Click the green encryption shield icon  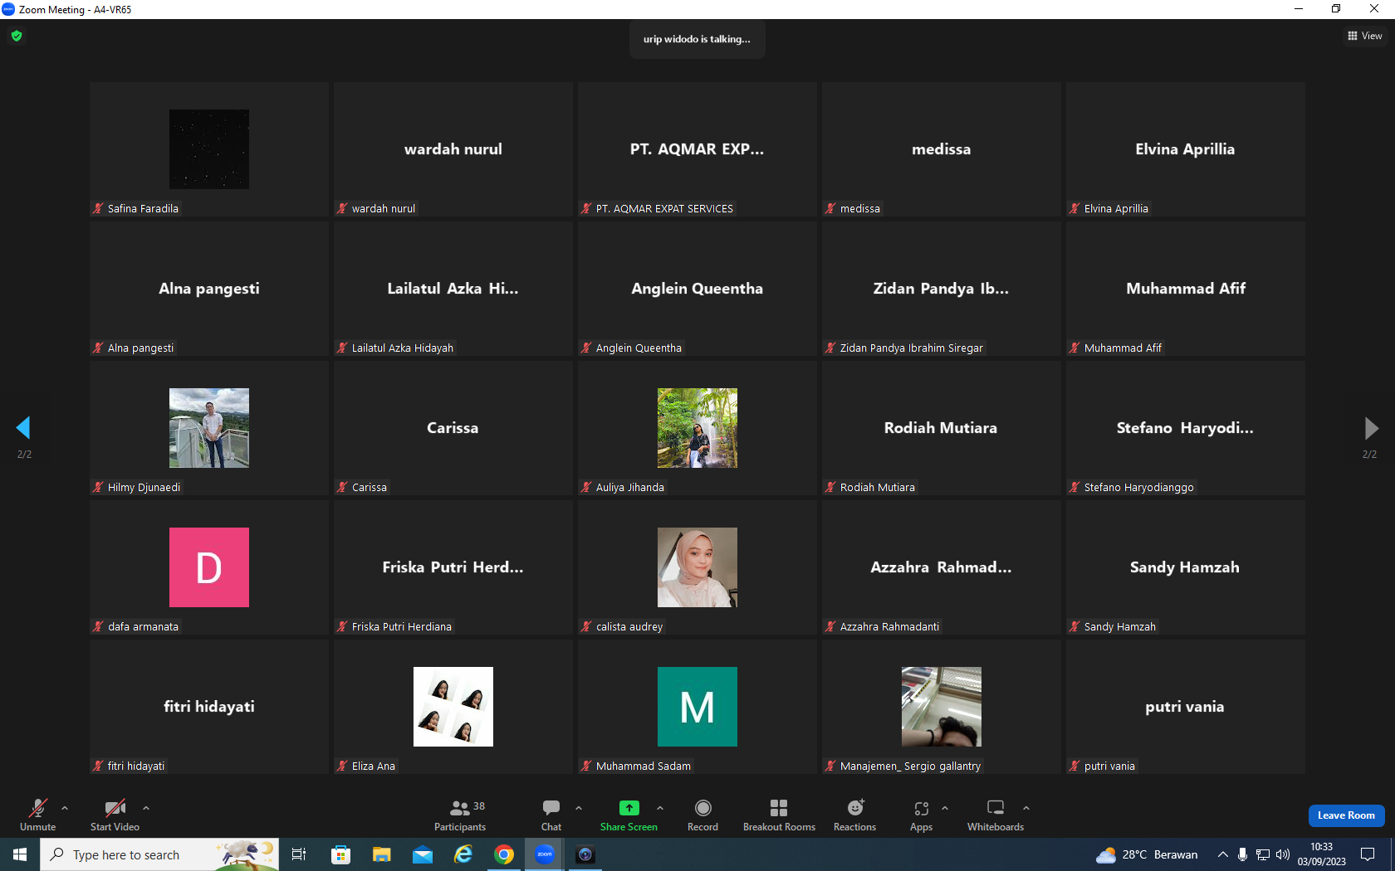(17, 36)
